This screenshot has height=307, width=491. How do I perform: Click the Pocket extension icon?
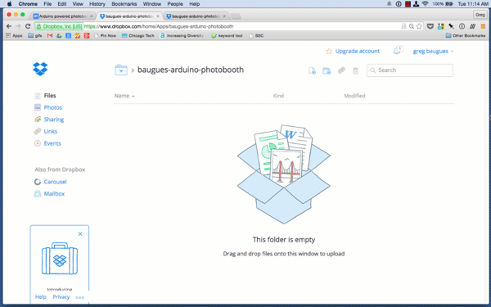click(x=430, y=26)
